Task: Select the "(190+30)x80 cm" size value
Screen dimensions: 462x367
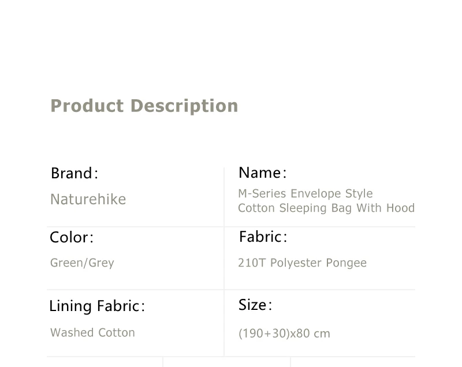Action: coord(284,334)
